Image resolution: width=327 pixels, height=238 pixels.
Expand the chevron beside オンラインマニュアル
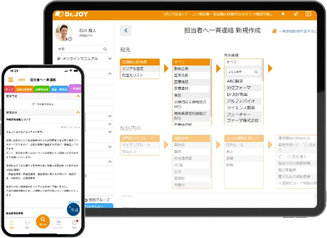[x=110, y=59]
